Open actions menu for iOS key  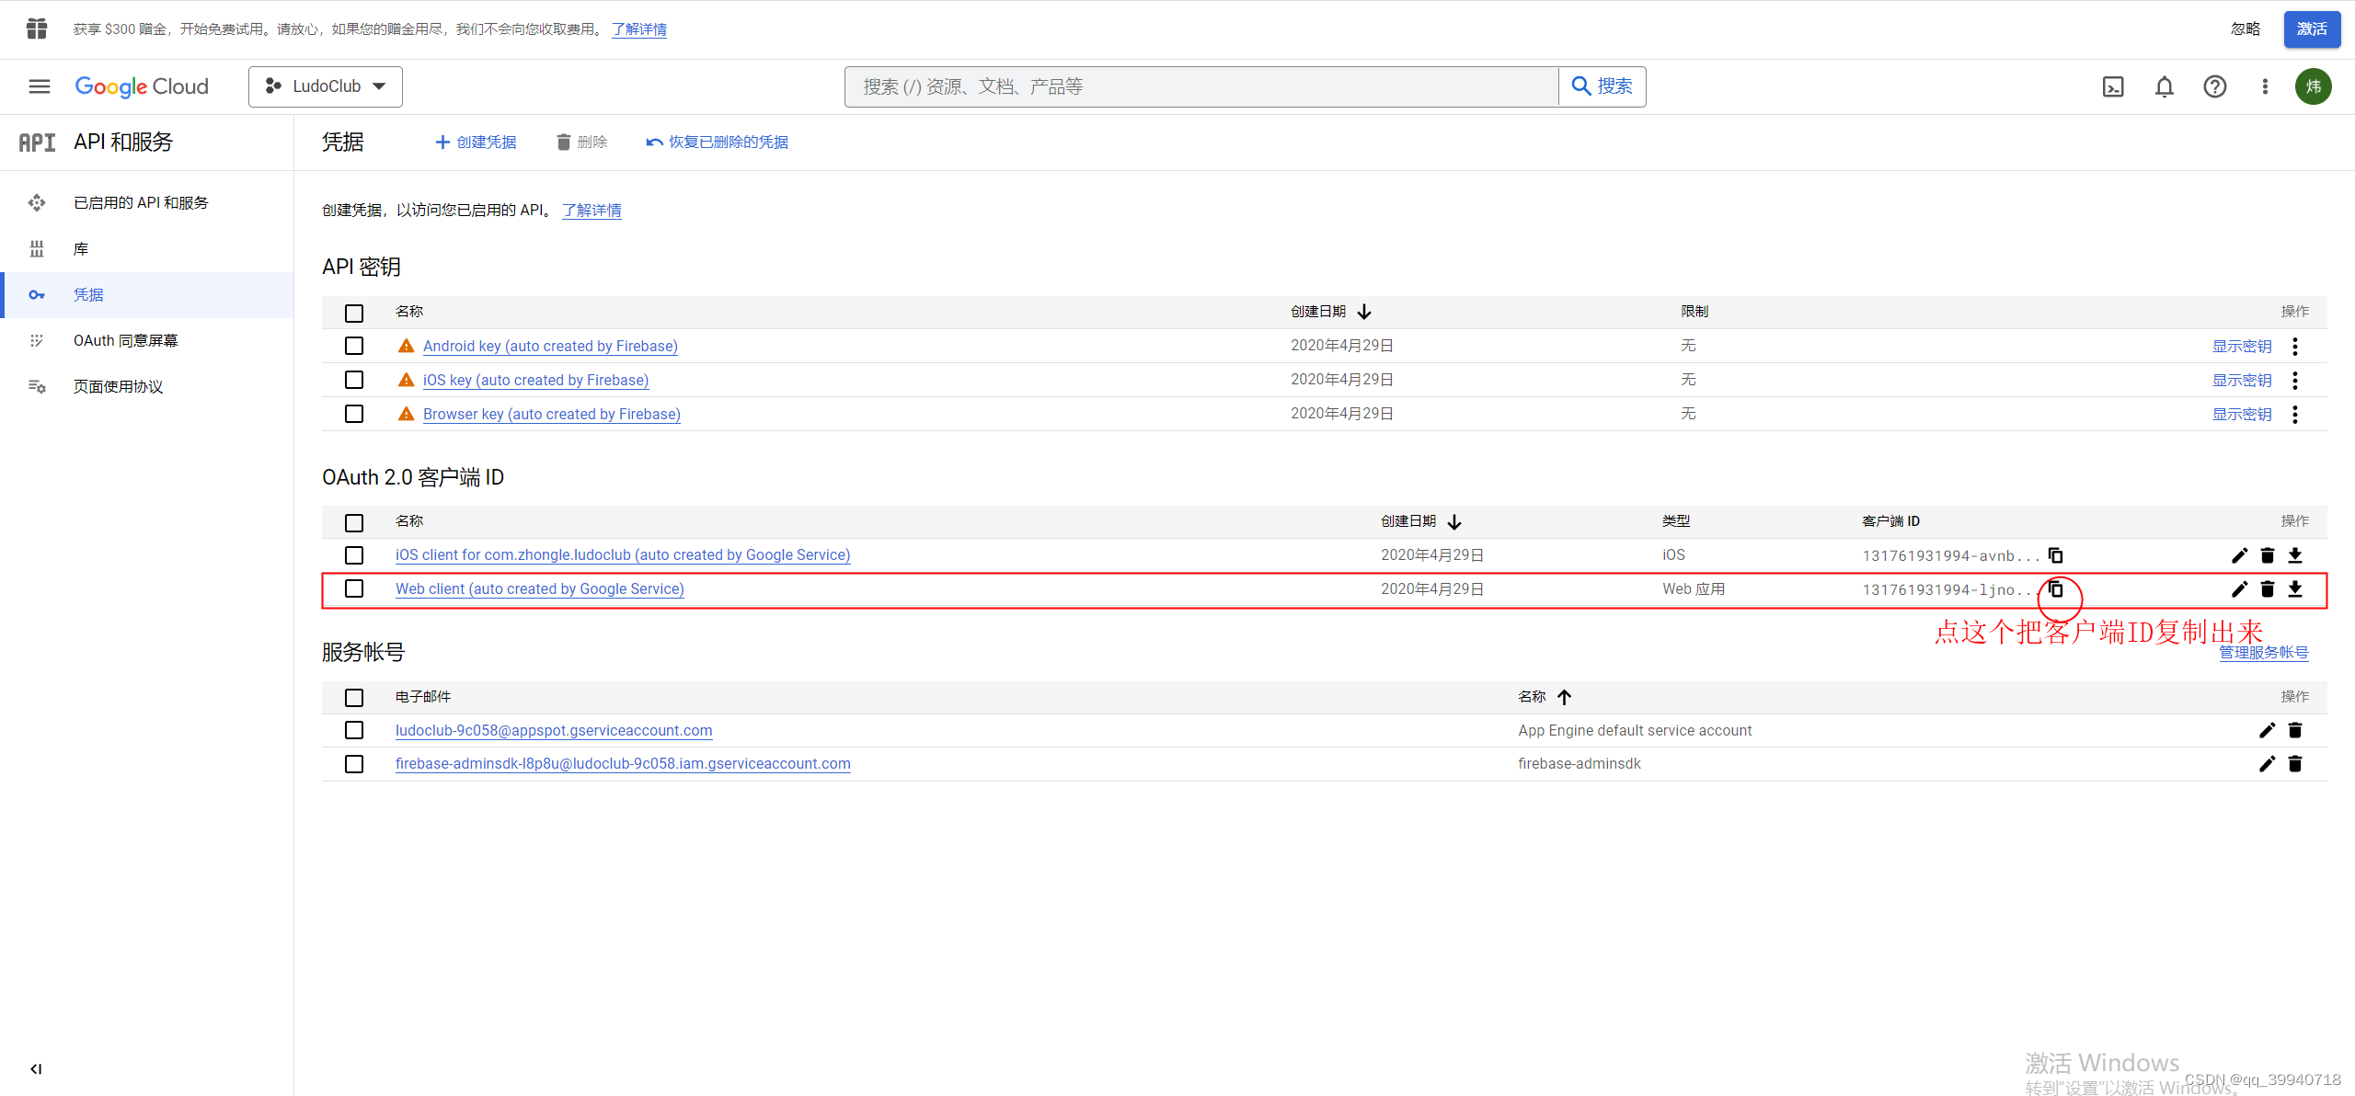click(2295, 381)
